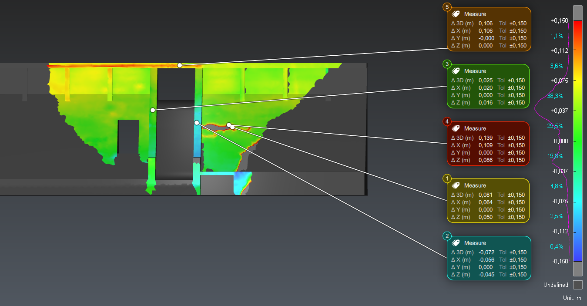The image size is (587, 306).
Task: Click the tag icon in Measure 4 label
Action: click(x=456, y=128)
